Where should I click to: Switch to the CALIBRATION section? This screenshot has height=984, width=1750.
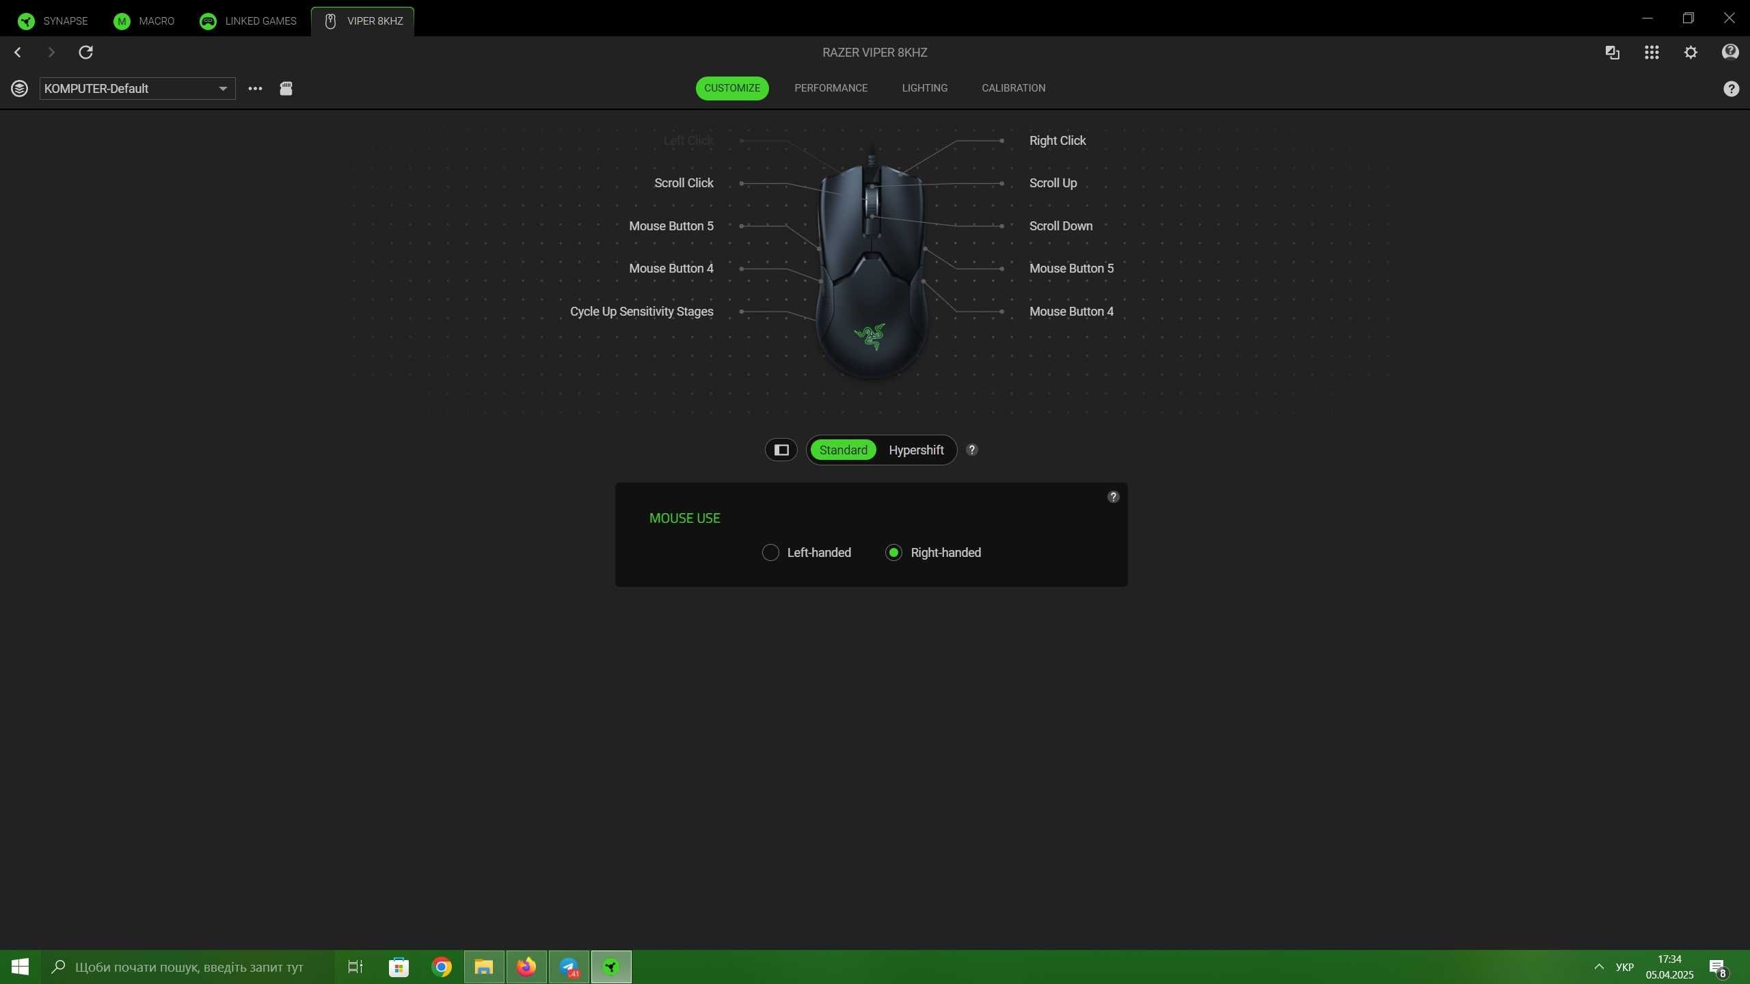(x=1013, y=88)
